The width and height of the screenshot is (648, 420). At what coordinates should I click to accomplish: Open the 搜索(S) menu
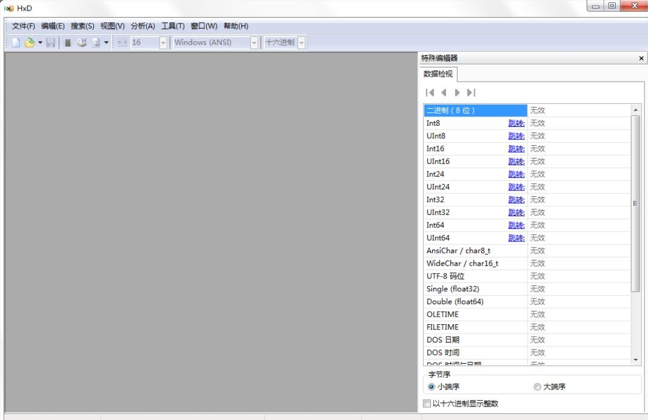[82, 26]
